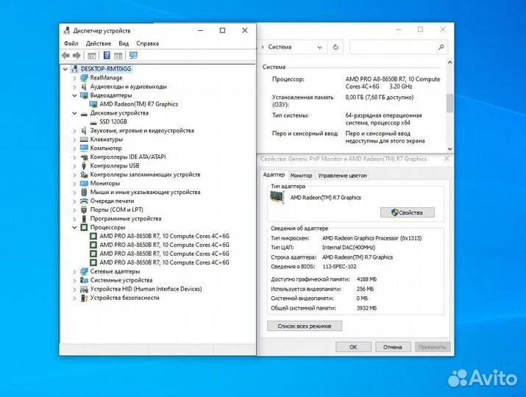Viewport: 526px width, 397px height.
Task: Open the Справка menu
Action: point(147,43)
